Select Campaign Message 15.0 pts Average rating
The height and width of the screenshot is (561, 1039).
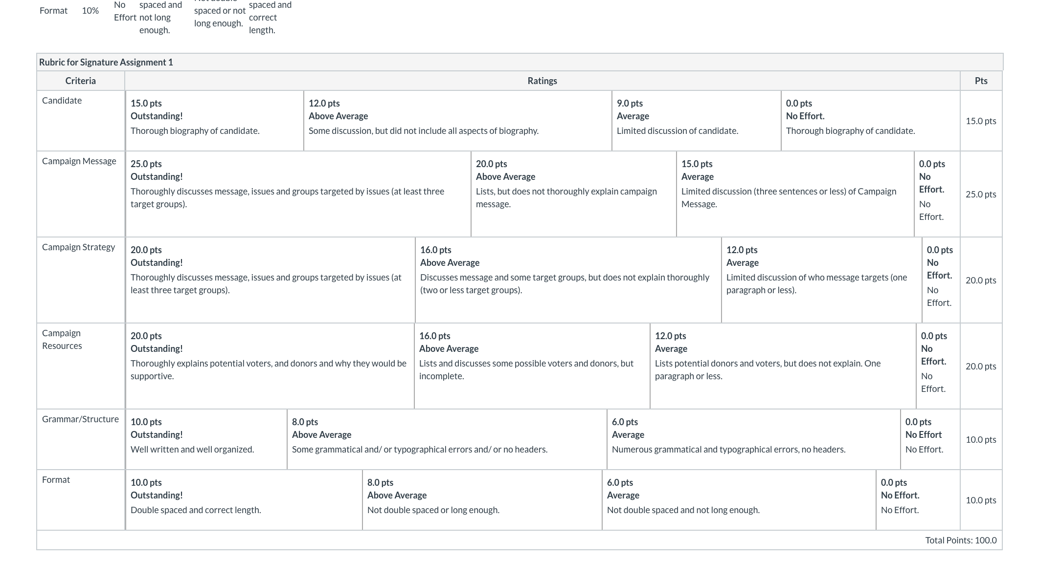pos(795,194)
